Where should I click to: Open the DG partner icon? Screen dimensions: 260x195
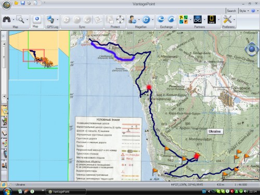pyautogui.click(x=198, y=20)
